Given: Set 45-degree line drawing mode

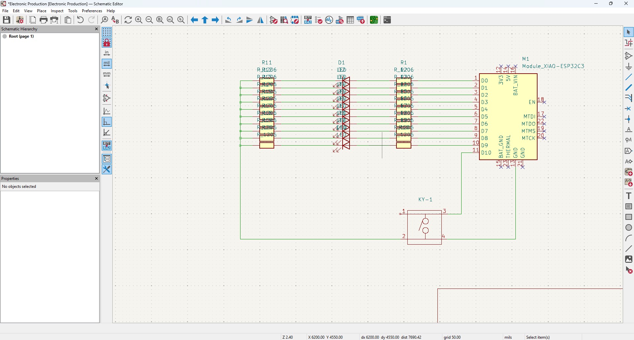Looking at the screenshot, I should click(x=107, y=132).
